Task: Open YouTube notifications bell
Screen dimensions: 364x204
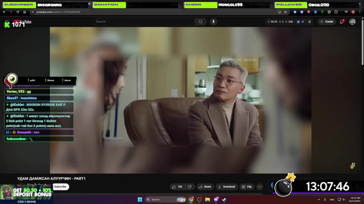Action: (342, 22)
